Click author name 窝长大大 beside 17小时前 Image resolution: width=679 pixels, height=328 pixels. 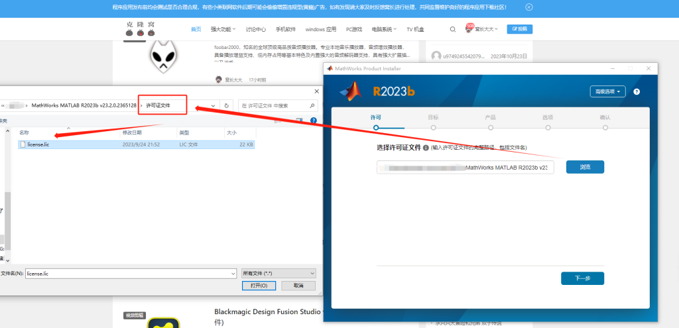click(x=234, y=80)
